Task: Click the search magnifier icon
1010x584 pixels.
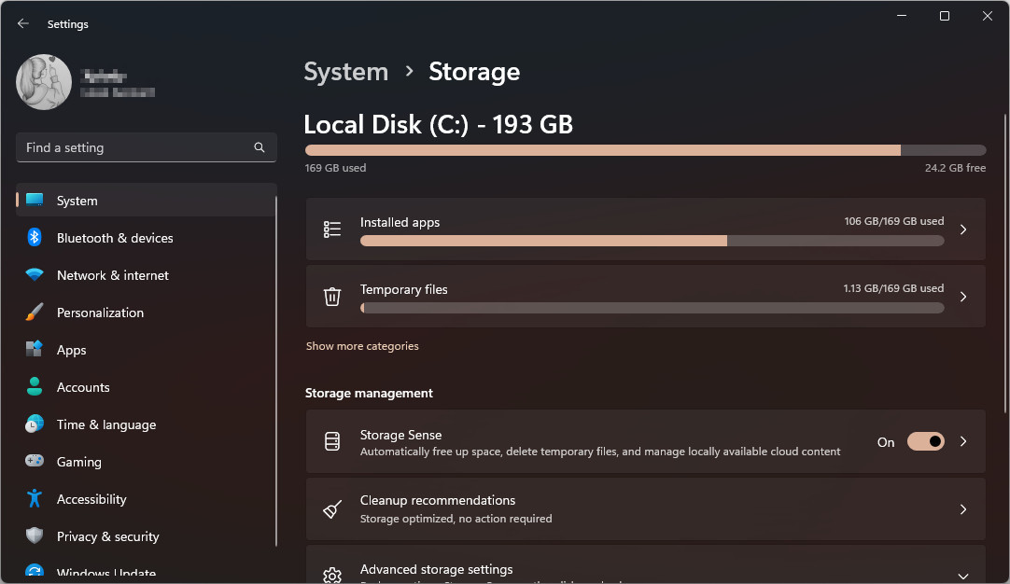Action: [260, 147]
